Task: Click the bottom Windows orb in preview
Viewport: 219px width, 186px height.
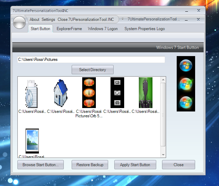Action: tap(186, 103)
